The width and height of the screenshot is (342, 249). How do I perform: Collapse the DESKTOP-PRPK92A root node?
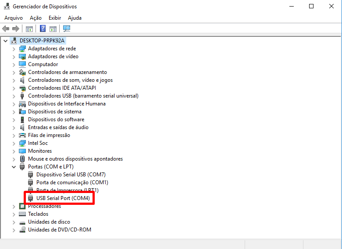pos(5,41)
